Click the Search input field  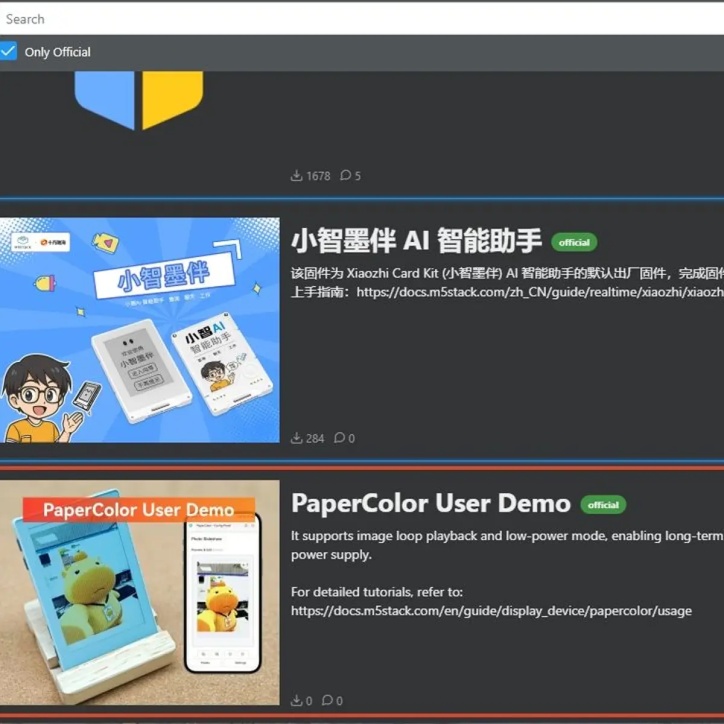[x=362, y=19]
